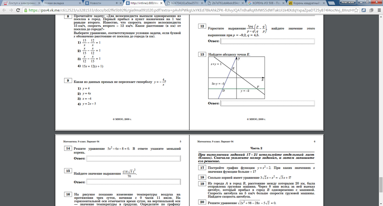Select answer option 4) y = 2x – 5
The width and height of the screenshot is (383, 206).
(87, 104)
